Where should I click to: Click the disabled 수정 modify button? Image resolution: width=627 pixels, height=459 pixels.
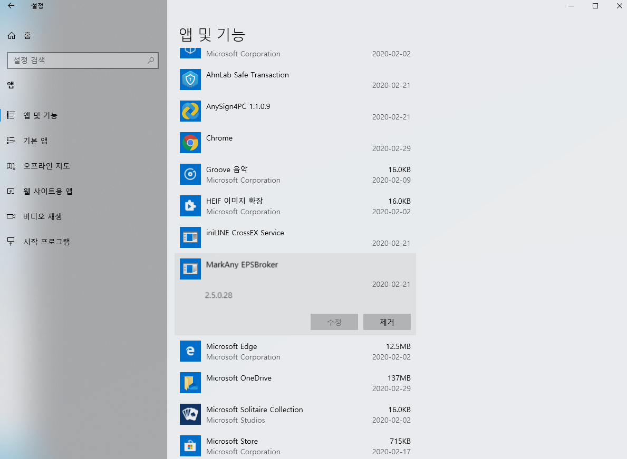click(334, 322)
